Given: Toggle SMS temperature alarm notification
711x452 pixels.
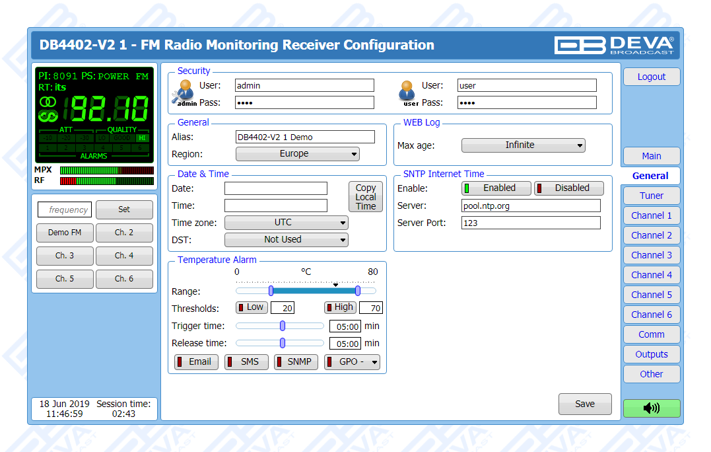Looking at the screenshot, I should click(246, 362).
